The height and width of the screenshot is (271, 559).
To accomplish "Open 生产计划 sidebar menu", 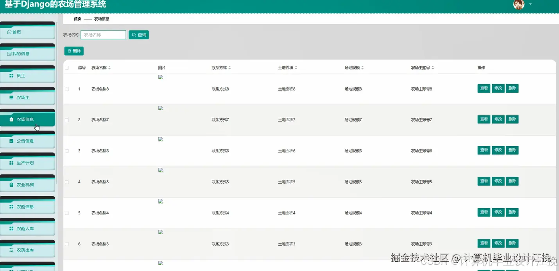I will 27,163.
